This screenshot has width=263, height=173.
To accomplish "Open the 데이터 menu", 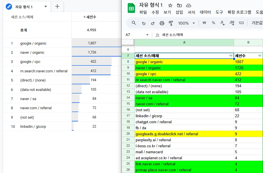I will [205, 12].
